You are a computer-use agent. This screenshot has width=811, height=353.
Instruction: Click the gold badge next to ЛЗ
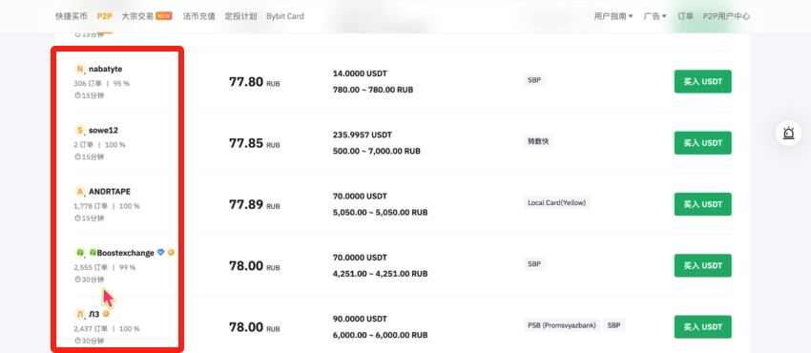[106, 314]
